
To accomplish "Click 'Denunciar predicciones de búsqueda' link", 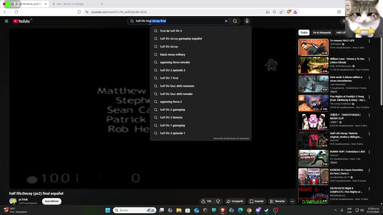I will [x=231, y=139].
